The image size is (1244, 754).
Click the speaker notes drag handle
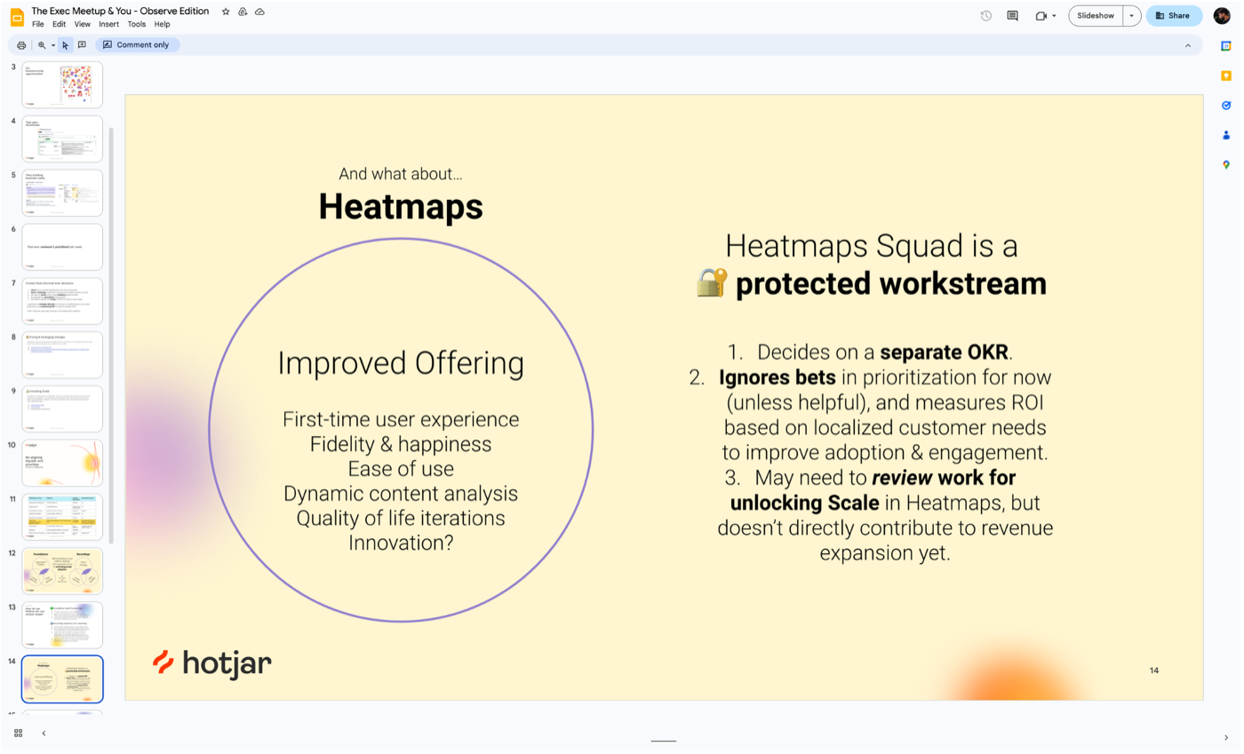pyautogui.click(x=663, y=741)
